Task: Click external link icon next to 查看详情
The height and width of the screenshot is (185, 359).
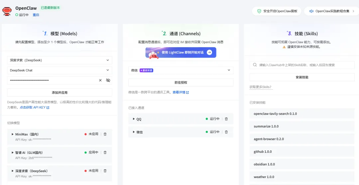Action: pyautogui.click(x=187, y=92)
